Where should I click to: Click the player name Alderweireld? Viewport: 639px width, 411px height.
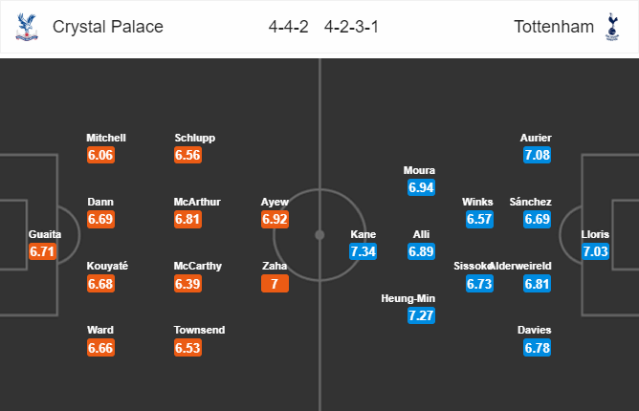521,266
